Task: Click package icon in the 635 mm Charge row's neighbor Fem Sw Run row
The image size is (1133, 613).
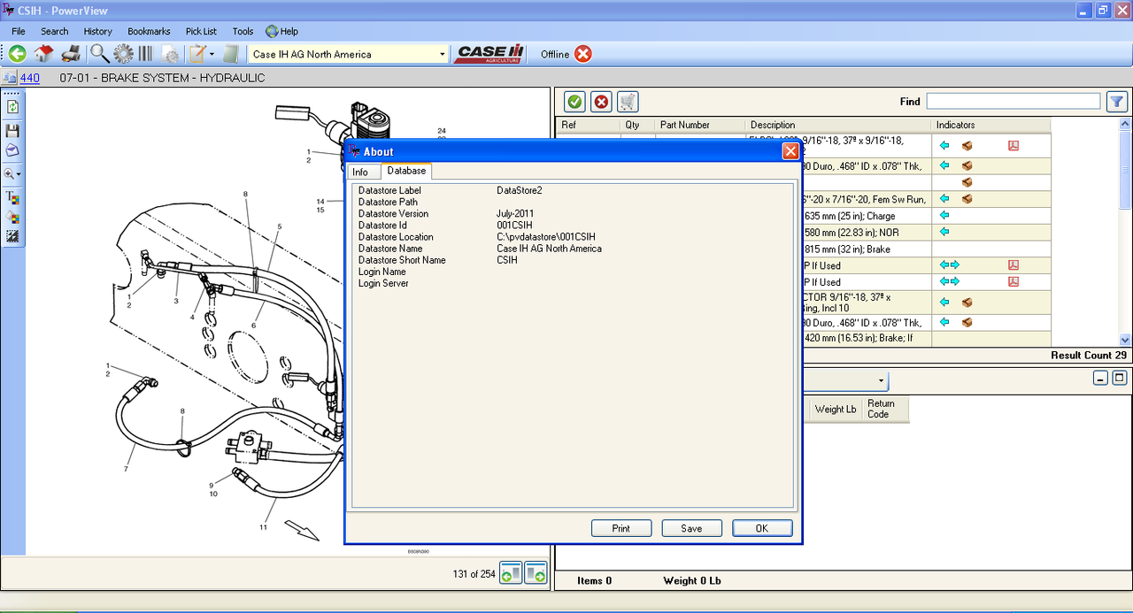Action: 967,199
